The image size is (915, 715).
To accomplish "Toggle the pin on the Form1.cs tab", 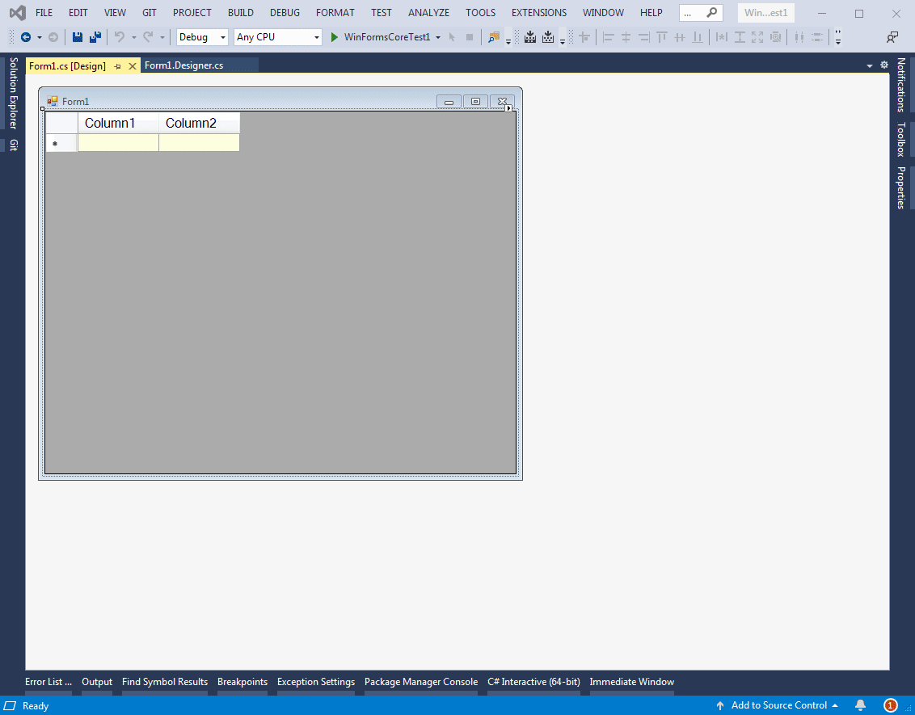I will coord(119,65).
